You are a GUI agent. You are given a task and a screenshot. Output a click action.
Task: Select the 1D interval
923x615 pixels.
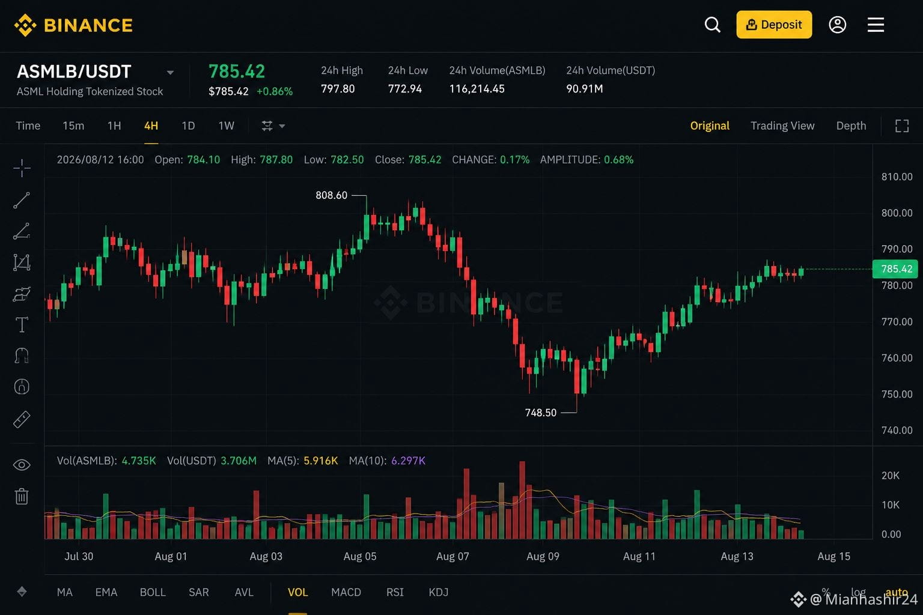[188, 126]
